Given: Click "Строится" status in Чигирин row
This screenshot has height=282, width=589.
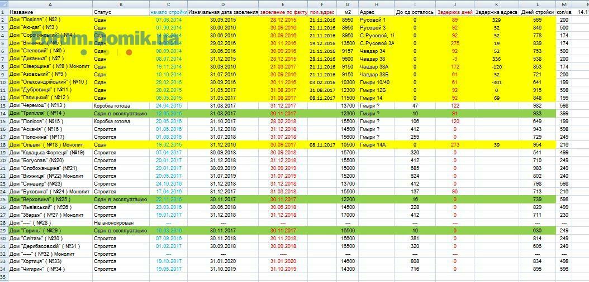Looking at the screenshot, I should (x=121, y=269).
